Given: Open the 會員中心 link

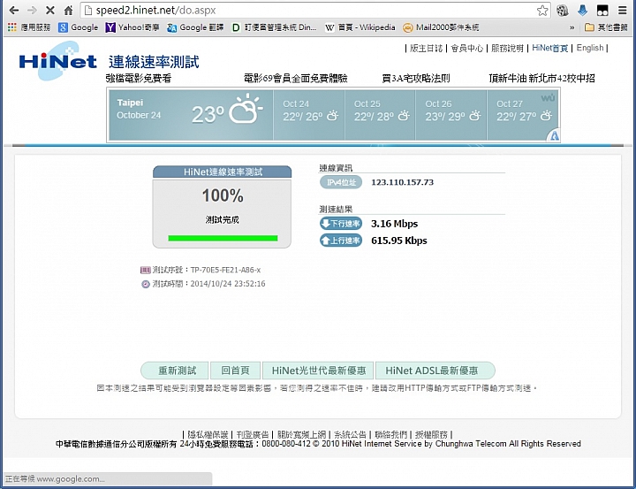Looking at the screenshot, I should click(467, 48).
